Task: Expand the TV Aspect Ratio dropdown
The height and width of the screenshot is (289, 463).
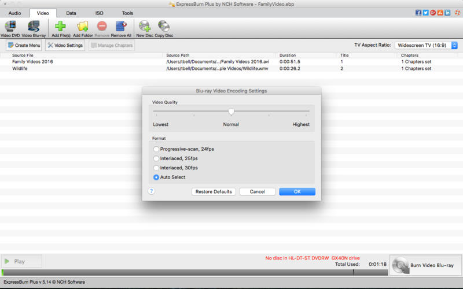Action: [x=427, y=45]
